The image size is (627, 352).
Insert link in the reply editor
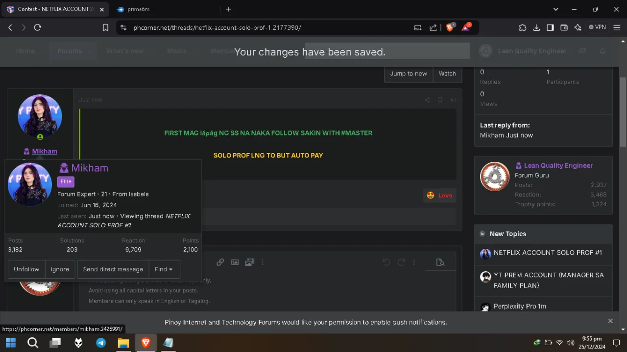[x=220, y=263]
